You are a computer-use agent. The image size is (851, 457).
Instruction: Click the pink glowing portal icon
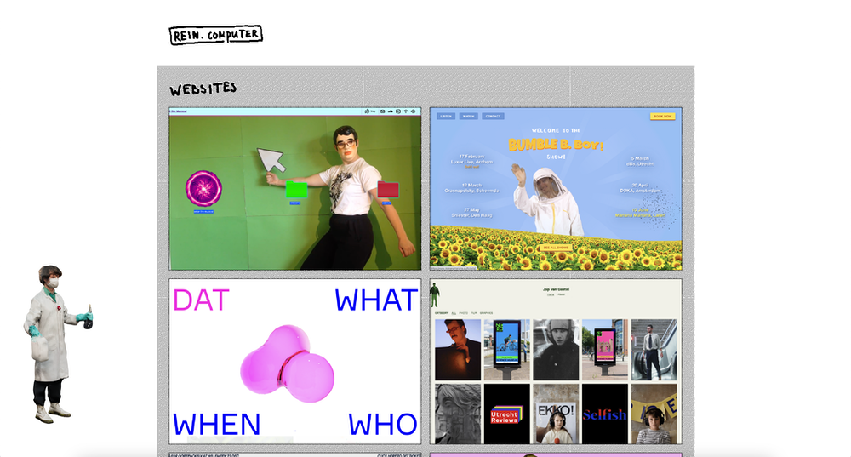pyautogui.click(x=204, y=189)
